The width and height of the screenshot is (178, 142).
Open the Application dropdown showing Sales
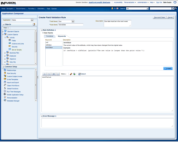(x=32, y=20)
